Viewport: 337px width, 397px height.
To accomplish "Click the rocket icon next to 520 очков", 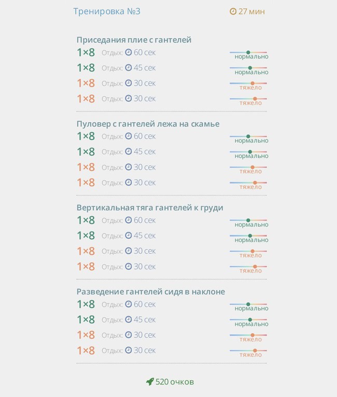I will 150,381.
